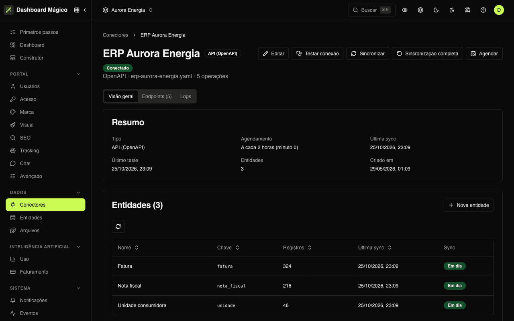
Task: Go to Dashboard in the sidebar
Action: click(45, 45)
